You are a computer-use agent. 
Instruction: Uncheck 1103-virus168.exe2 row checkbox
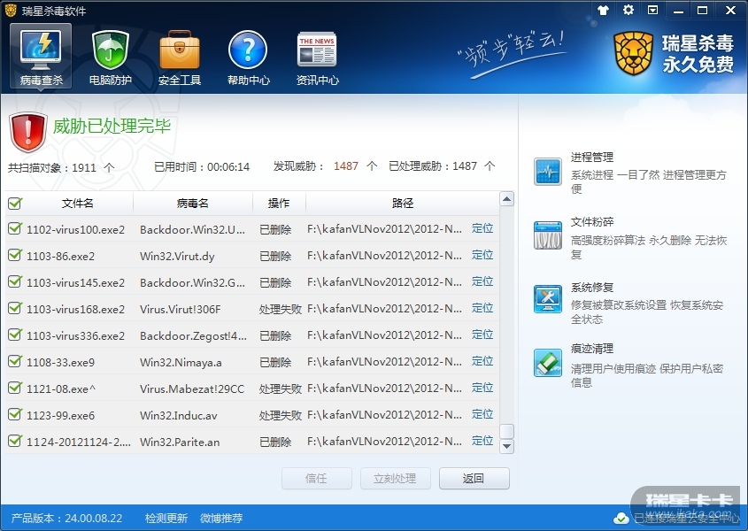15,308
